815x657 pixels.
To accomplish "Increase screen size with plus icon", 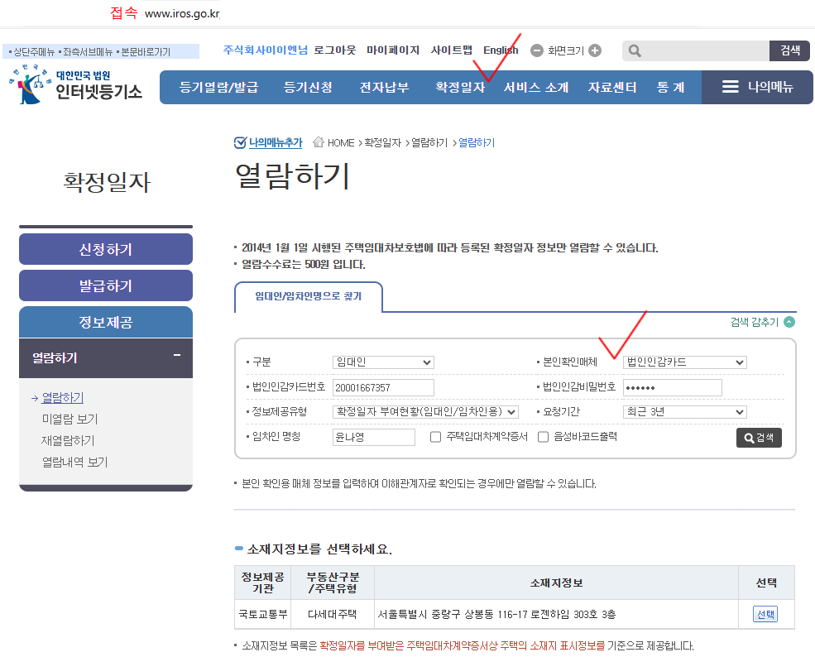I will pyautogui.click(x=595, y=50).
